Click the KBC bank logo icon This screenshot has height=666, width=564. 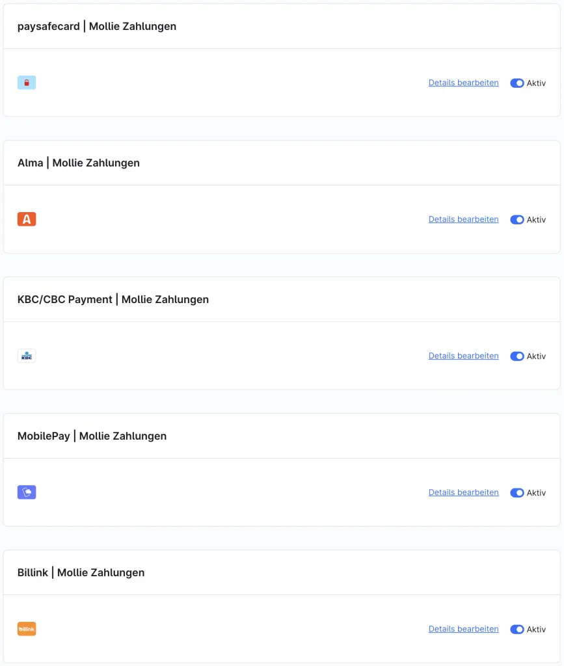coord(27,356)
